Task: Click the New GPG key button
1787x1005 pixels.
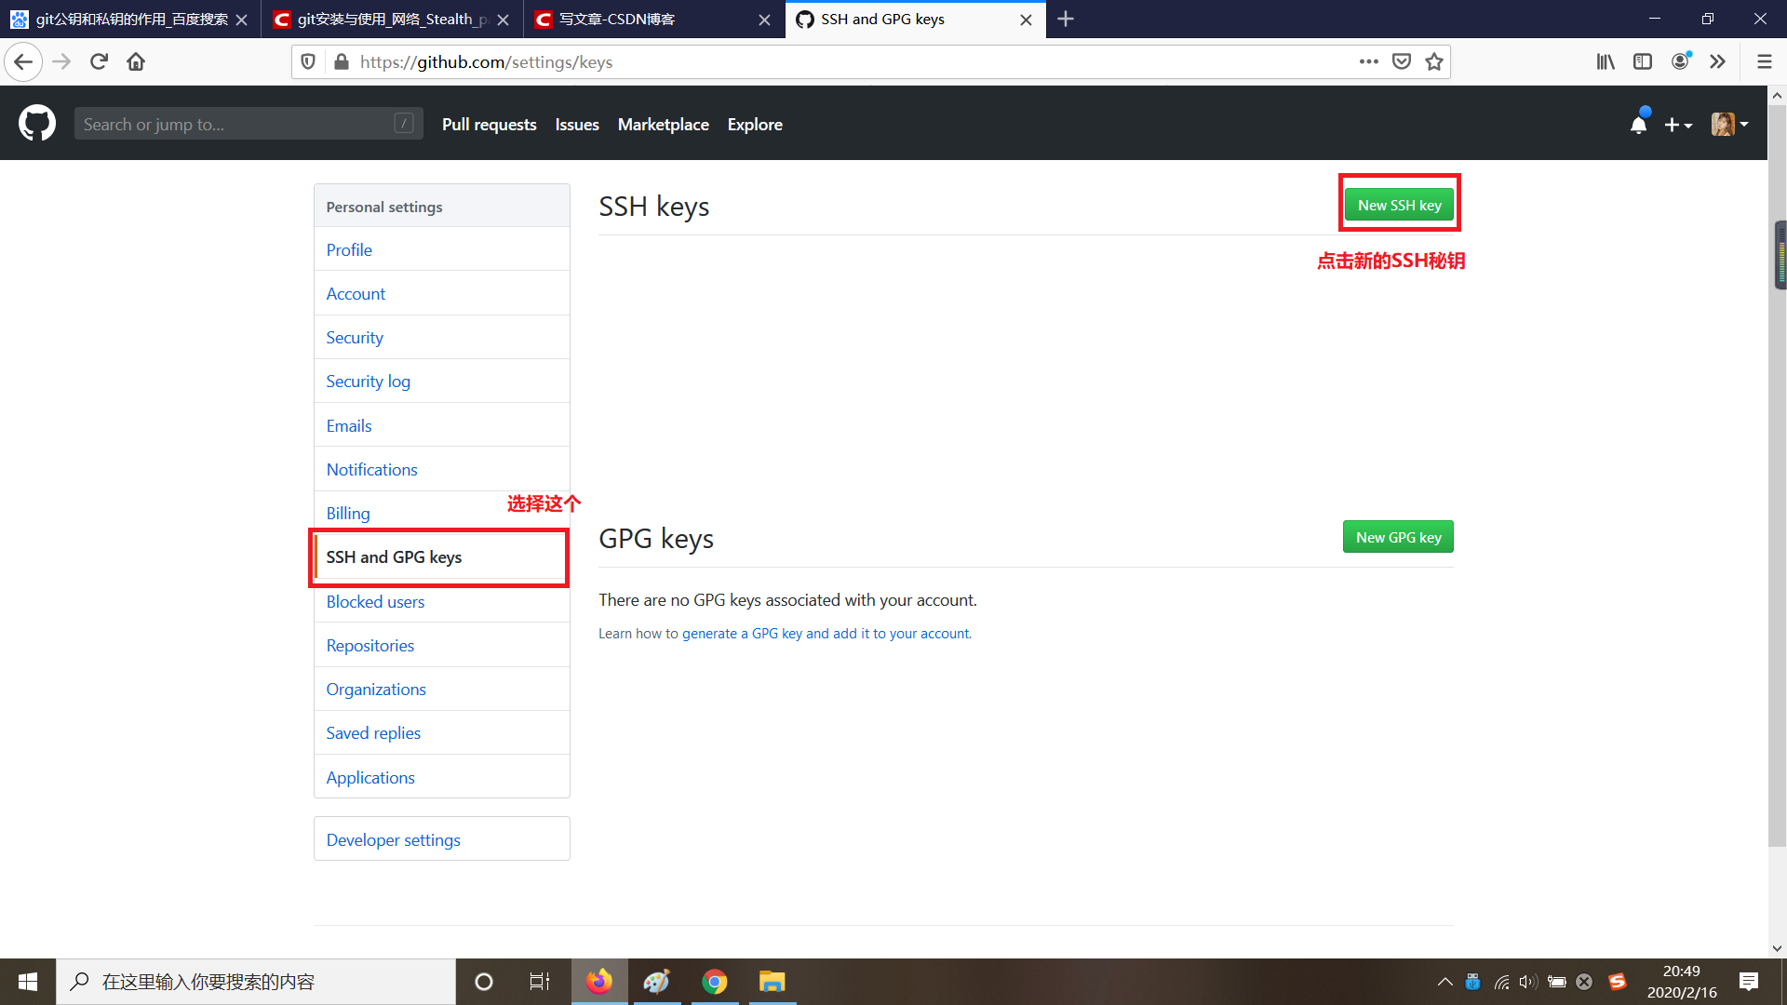Action: 1398,537
